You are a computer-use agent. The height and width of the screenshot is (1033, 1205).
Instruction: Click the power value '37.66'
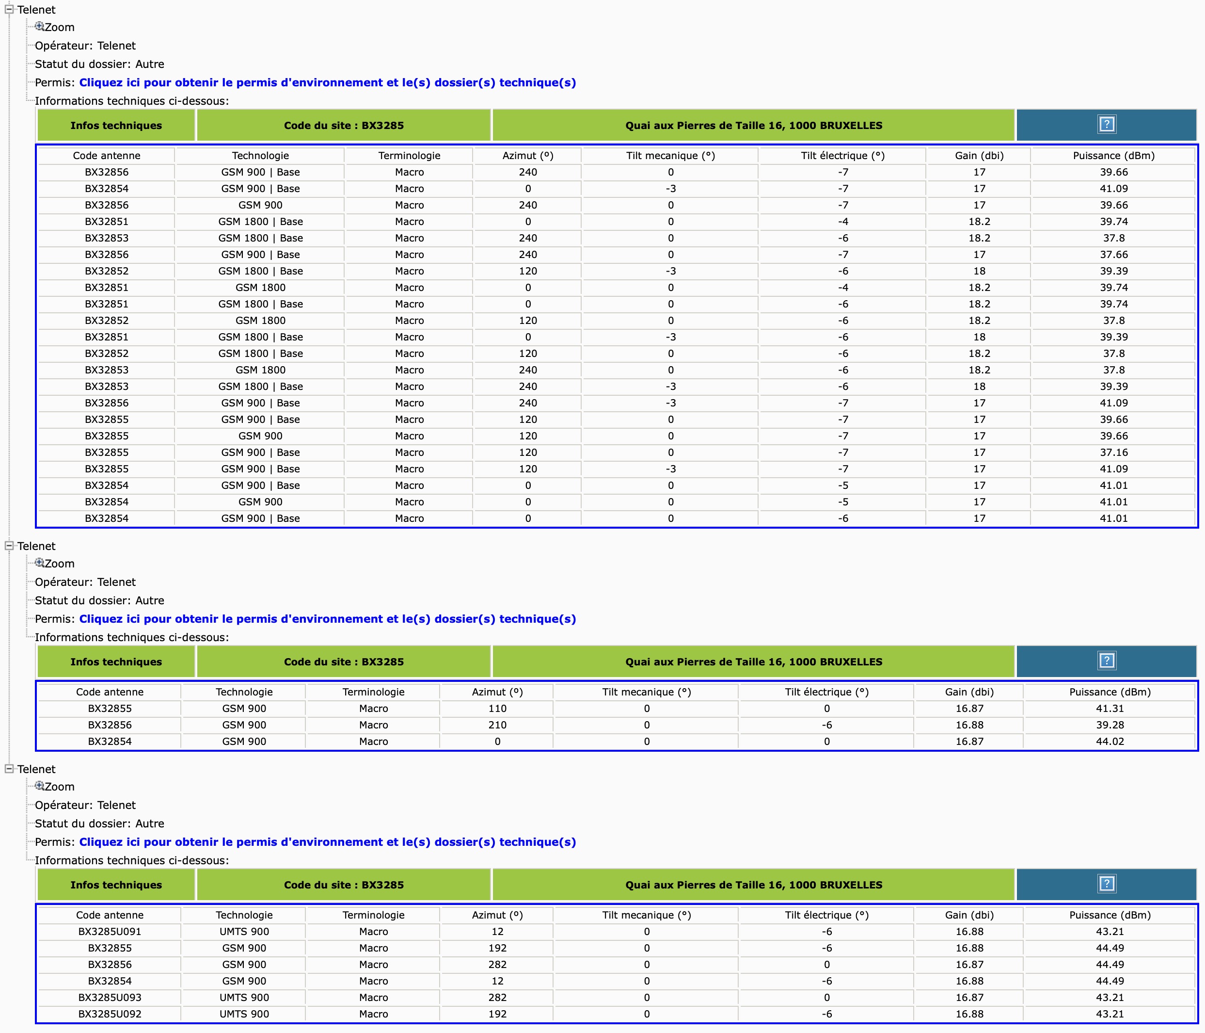pyautogui.click(x=1114, y=254)
